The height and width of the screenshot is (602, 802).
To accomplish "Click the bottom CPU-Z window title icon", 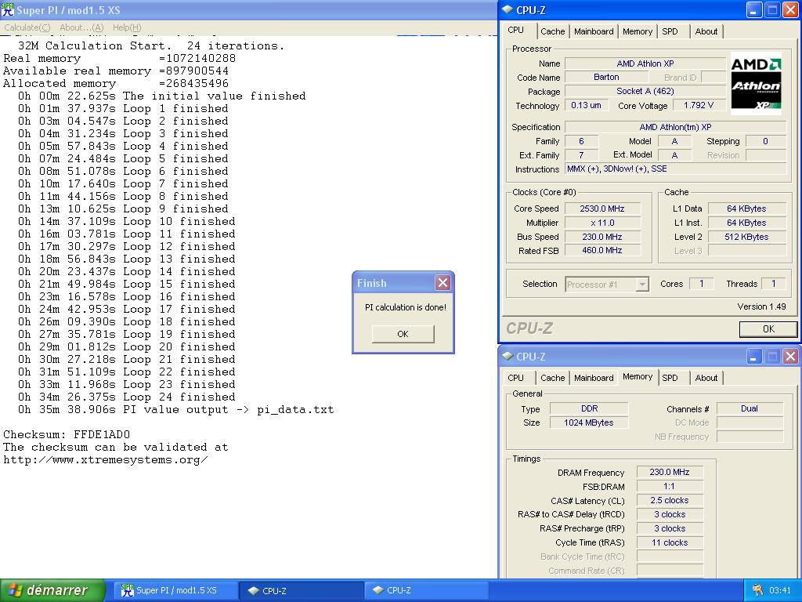I will click(x=507, y=356).
